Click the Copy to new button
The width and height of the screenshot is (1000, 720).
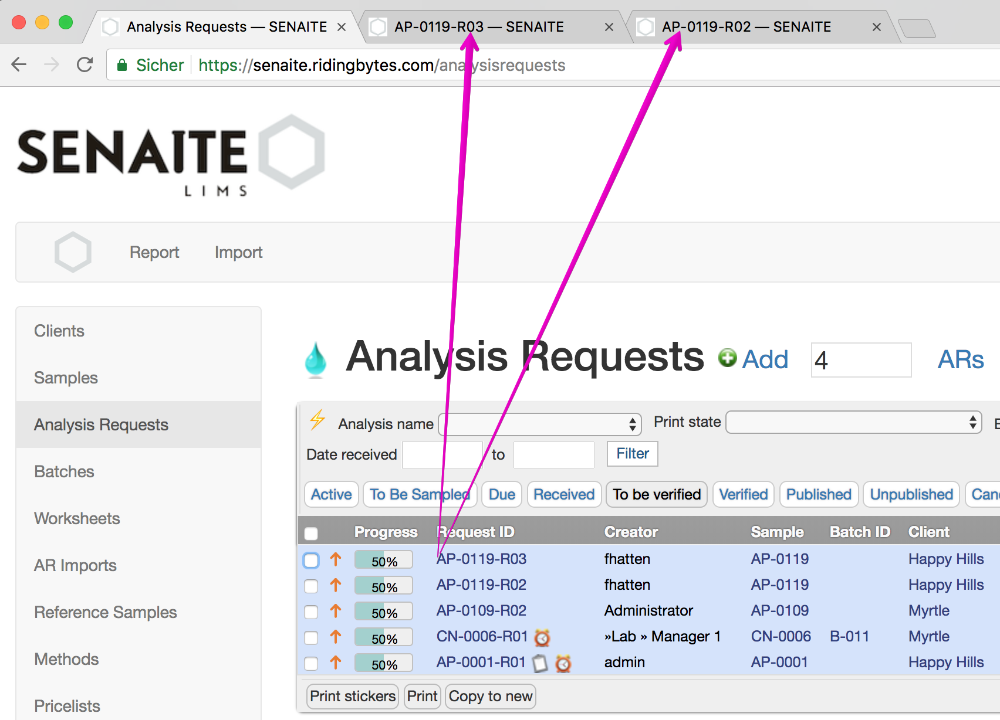tap(491, 696)
